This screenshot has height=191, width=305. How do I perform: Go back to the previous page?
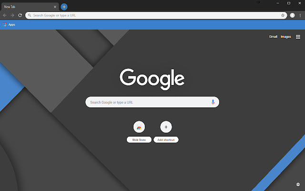pos(5,15)
